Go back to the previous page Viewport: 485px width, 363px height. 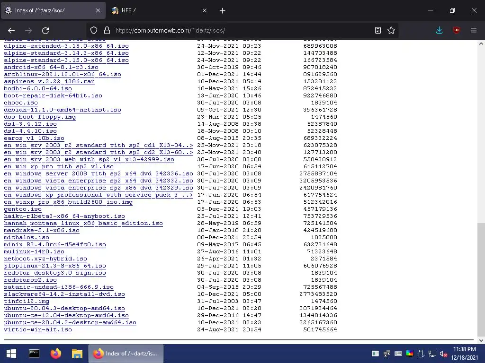pos(11,30)
